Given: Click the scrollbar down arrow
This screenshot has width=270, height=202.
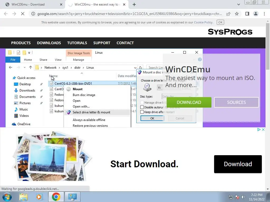Looking at the screenshot, I should 268,189.
